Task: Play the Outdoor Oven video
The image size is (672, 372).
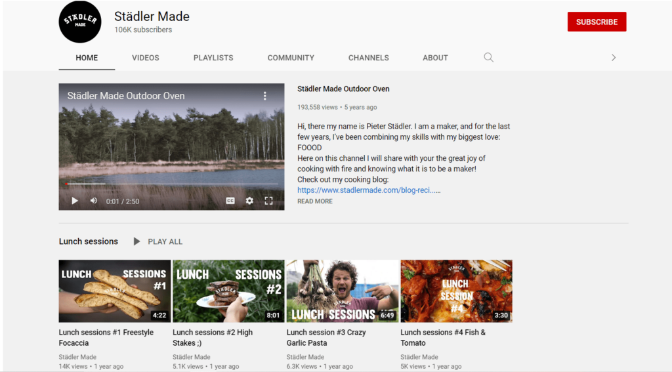Action: pyautogui.click(x=75, y=201)
